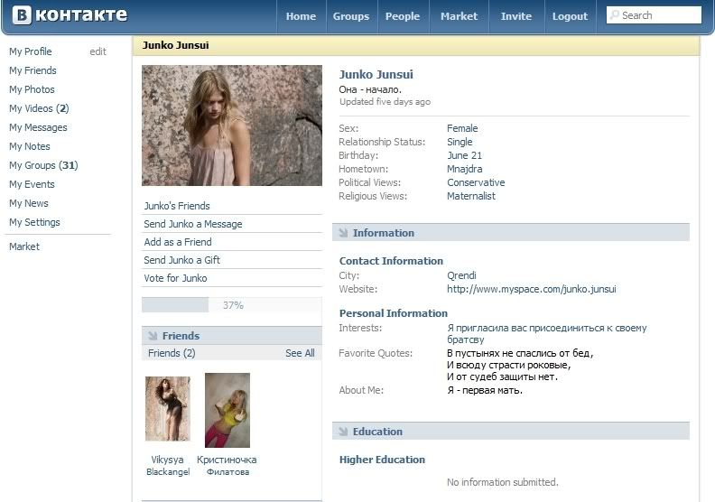Open Junko's main profile photo
This screenshot has width=715, height=502.
tap(232, 125)
